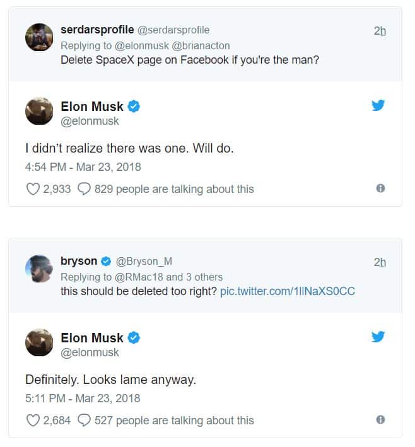The image size is (415, 447).
Task: Click the Twitter bird icon in second tweet
Action: point(378,337)
